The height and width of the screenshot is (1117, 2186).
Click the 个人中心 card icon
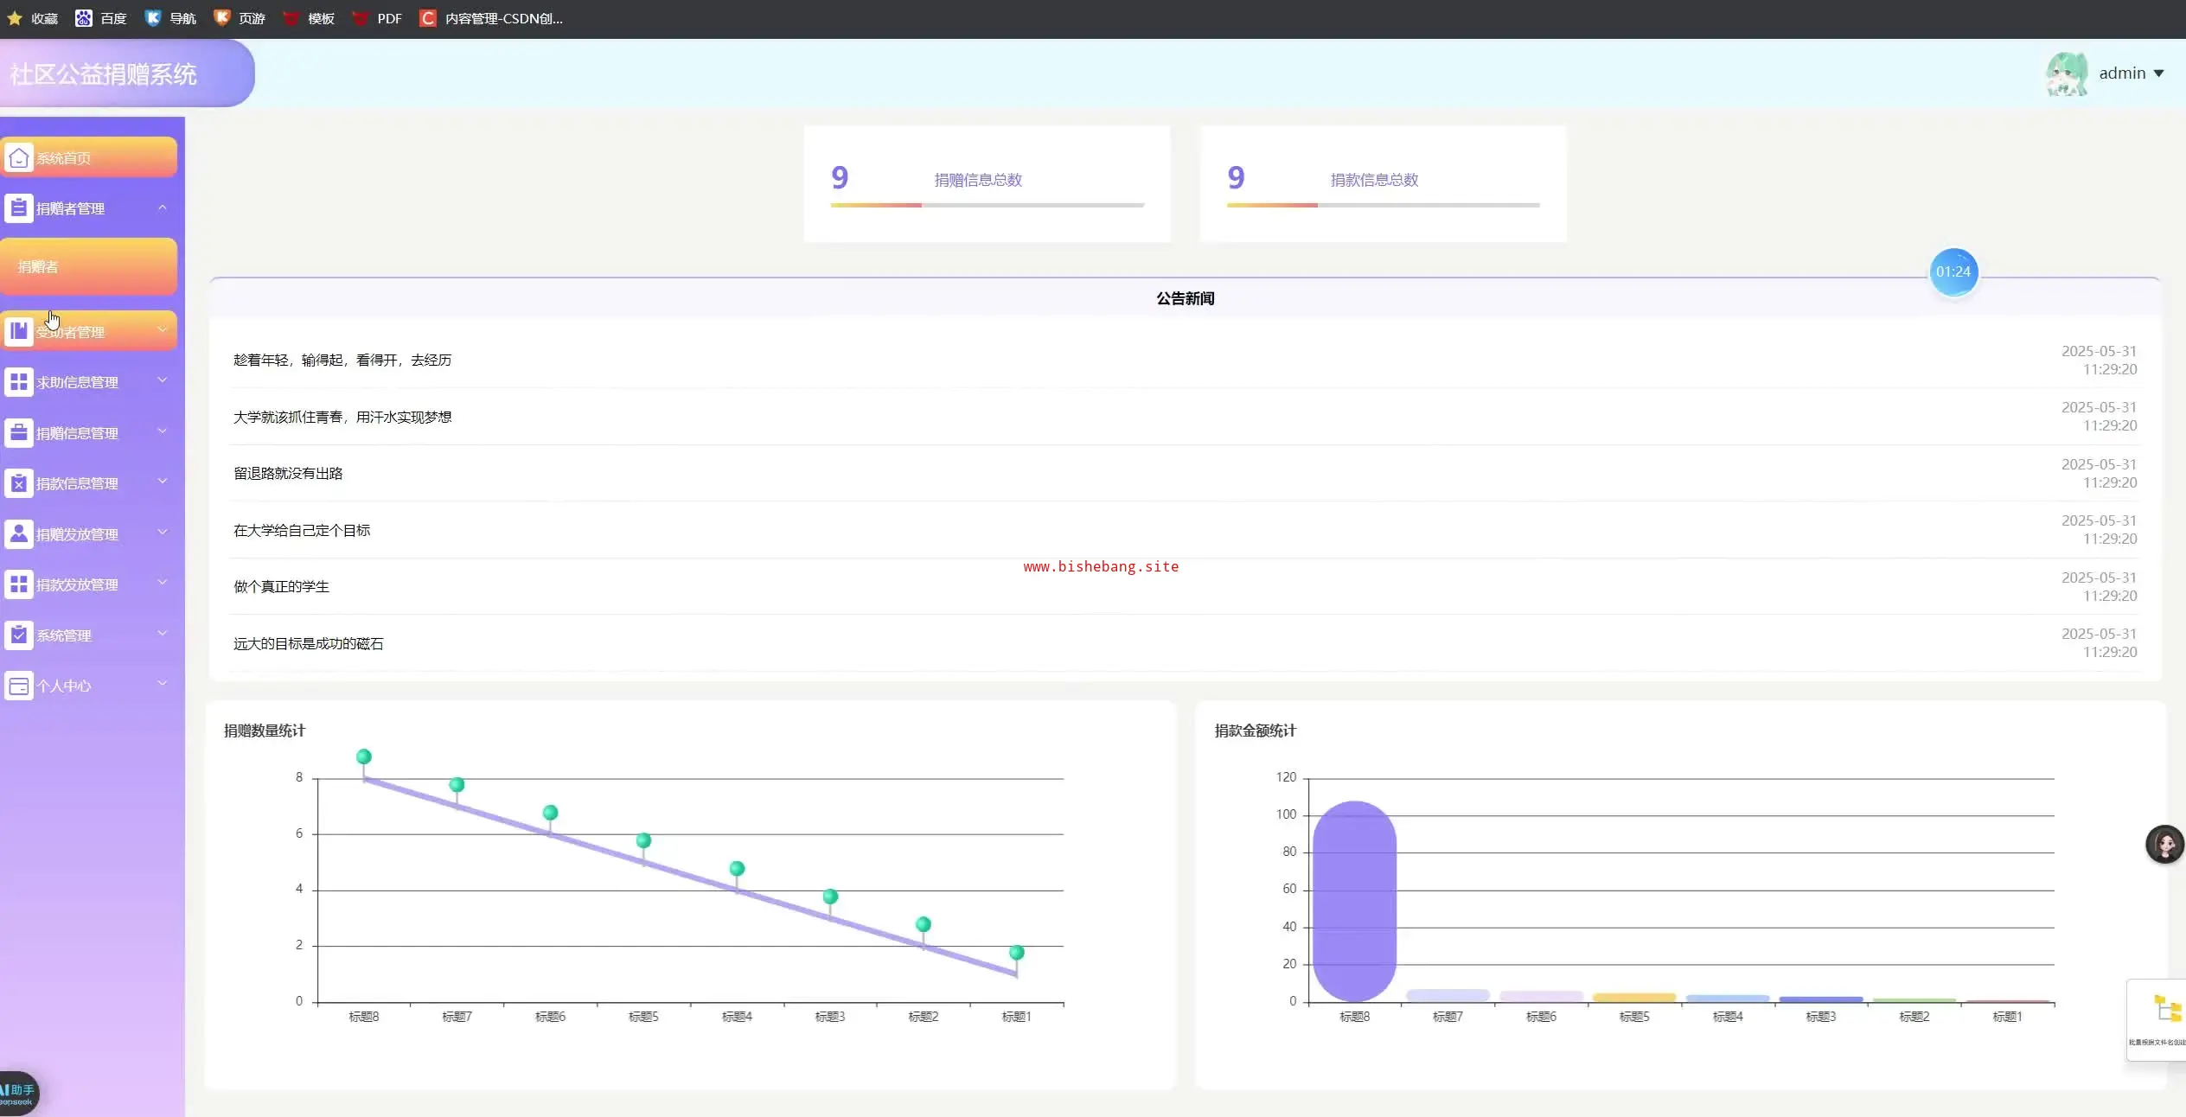(19, 686)
